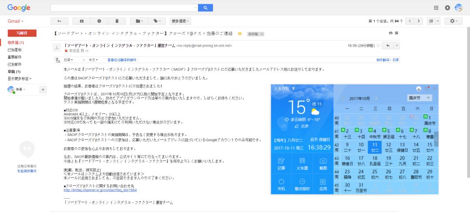Open 草稿 (1) drafts folder
This screenshot has width=470, height=213.
(14, 71)
